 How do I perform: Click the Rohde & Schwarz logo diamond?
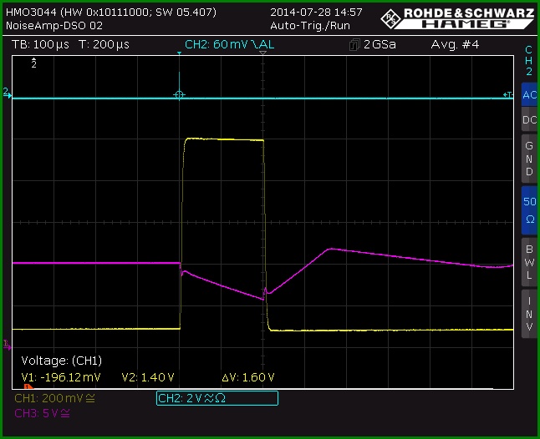391,18
